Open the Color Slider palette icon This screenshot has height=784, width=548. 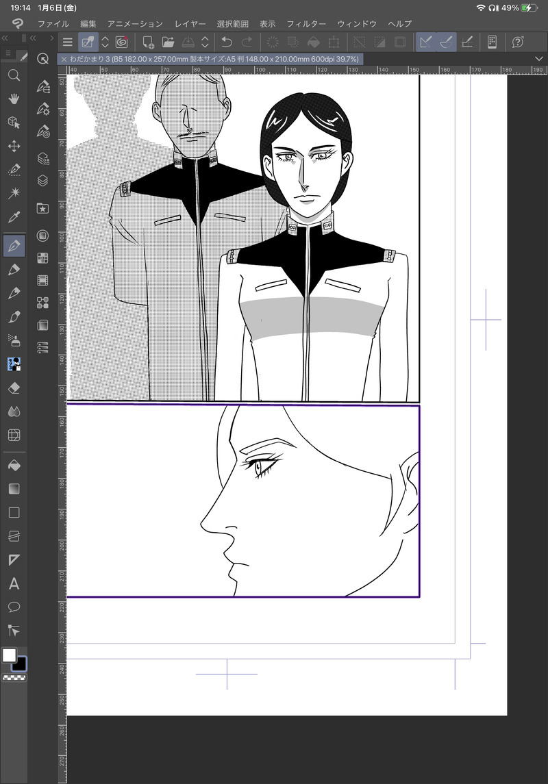43,347
